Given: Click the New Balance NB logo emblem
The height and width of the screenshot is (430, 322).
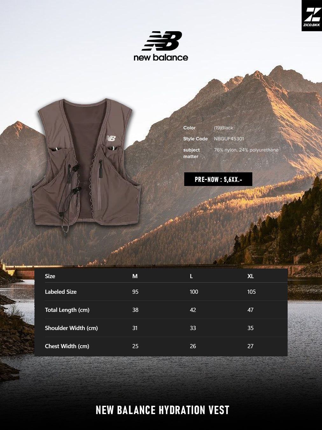Looking at the screenshot, I should pyautogui.click(x=162, y=41).
